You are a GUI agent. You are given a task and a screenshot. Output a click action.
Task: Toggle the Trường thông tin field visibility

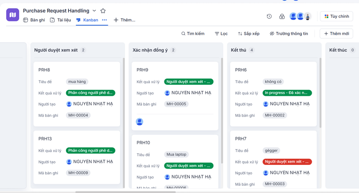289,34
